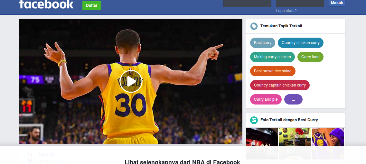This screenshot has width=366, height=164.
Task: Play the Curry video
Action: 131,81
